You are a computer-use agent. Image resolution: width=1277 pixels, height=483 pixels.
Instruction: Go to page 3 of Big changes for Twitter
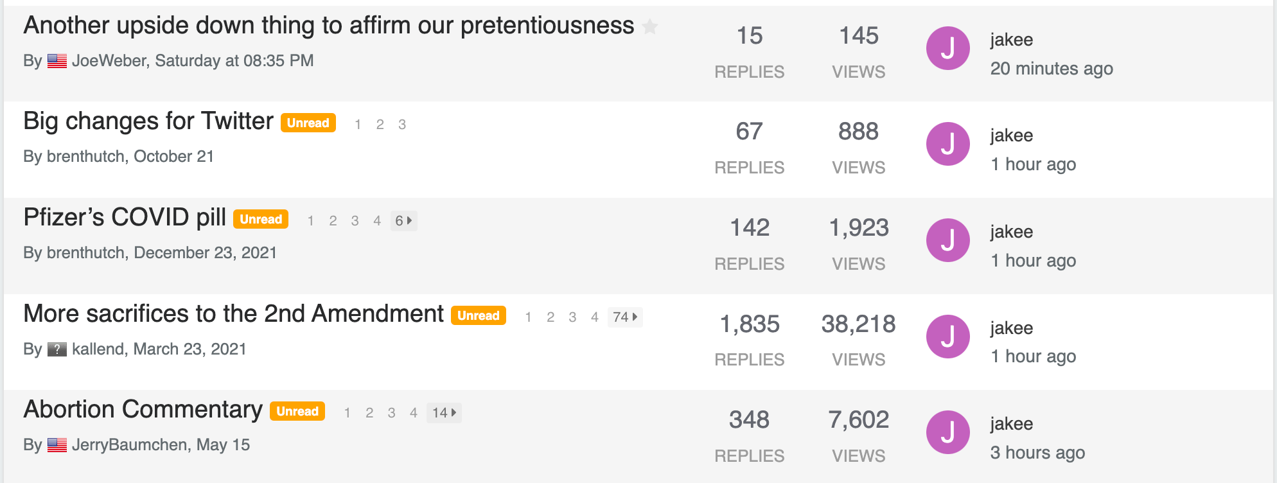[402, 125]
